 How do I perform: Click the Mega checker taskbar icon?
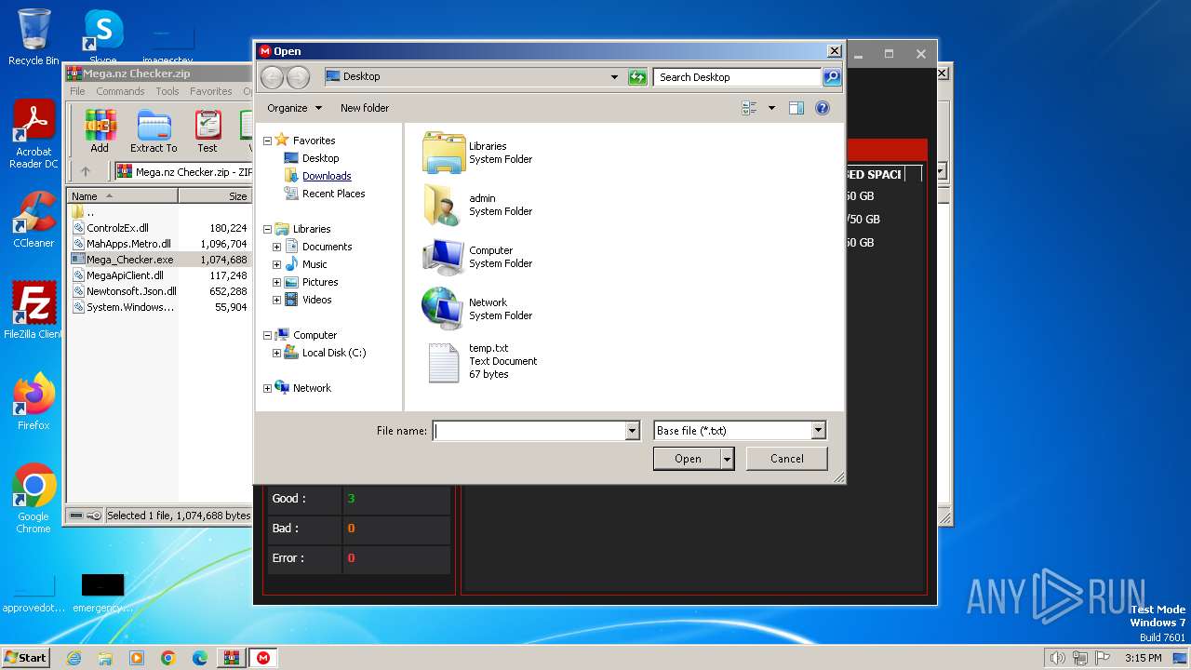point(264,658)
